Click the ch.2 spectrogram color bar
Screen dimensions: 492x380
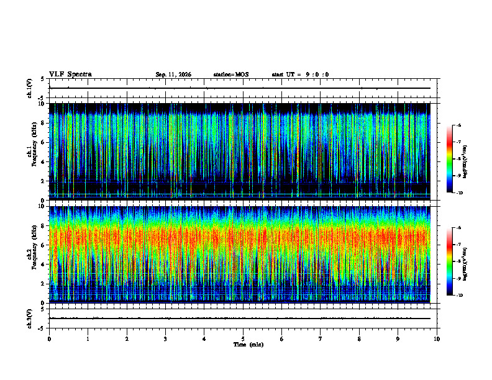click(450, 261)
